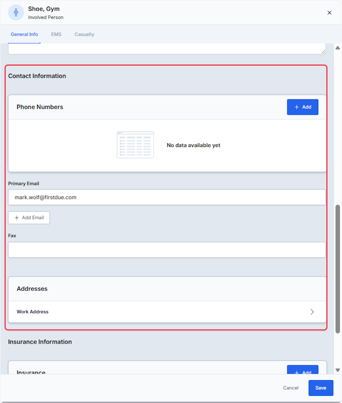Add a new insurance entry

[303, 370]
